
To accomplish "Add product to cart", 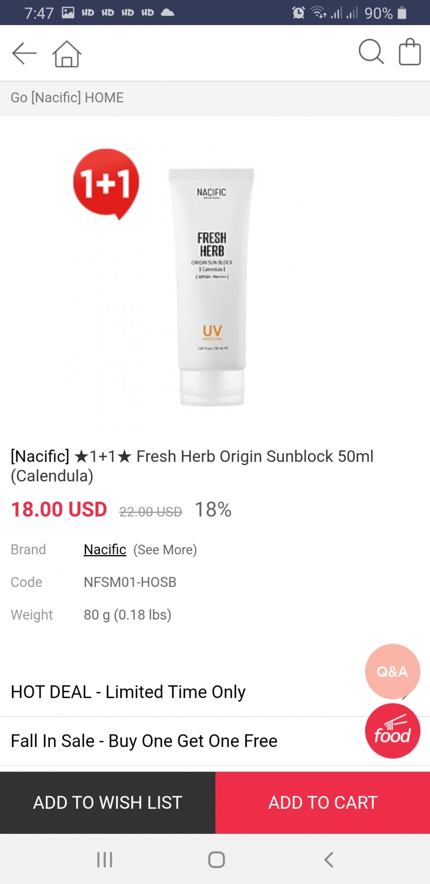I will pyautogui.click(x=323, y=802).
